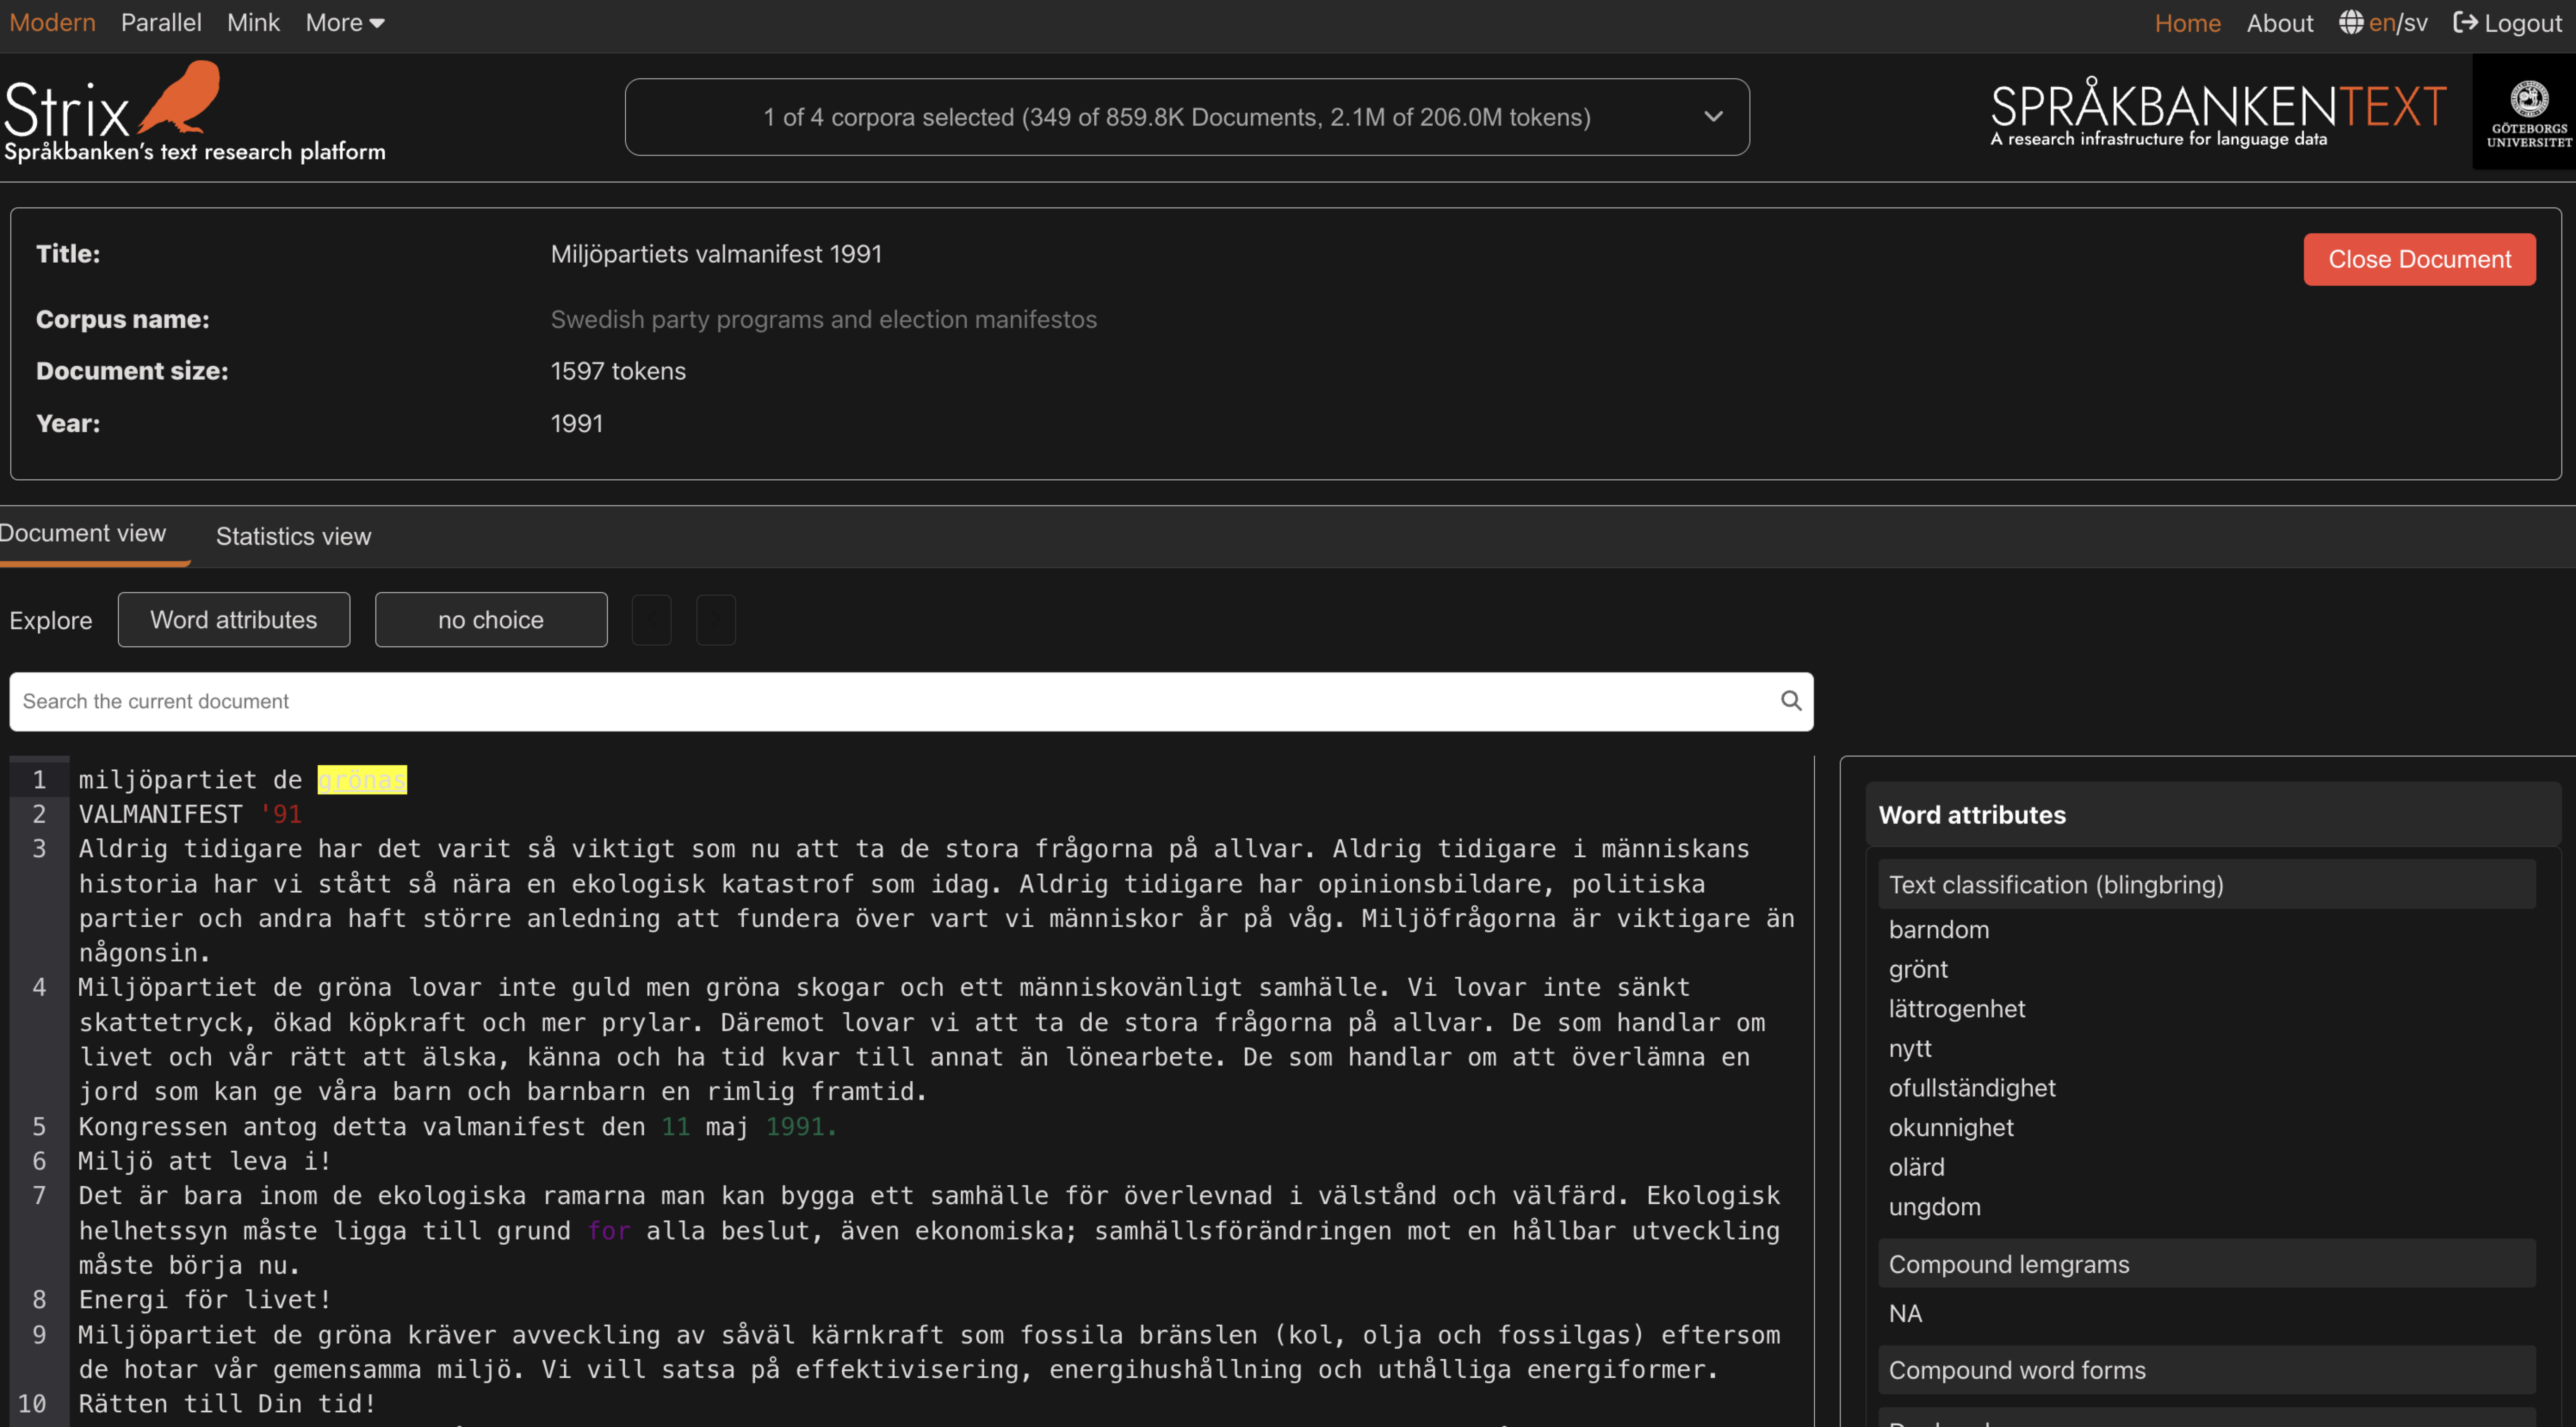Image resolution: width=2576 pixels, height=1427 pixels.
Task: Collapse Text classification (blingbring) section
Action: 2206,885
